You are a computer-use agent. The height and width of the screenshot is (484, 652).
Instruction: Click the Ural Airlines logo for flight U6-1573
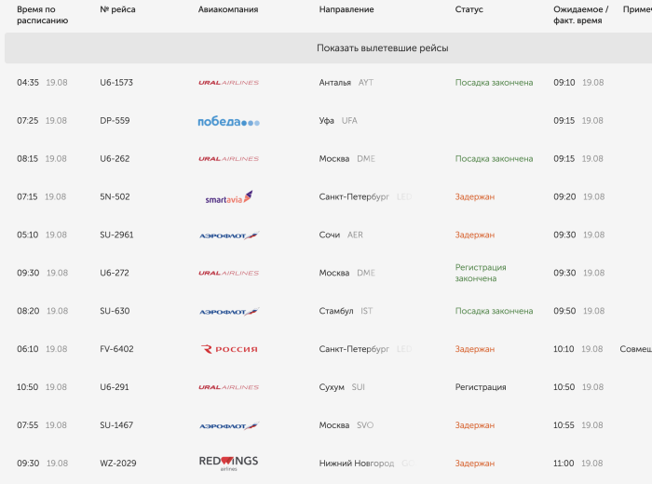pyautogui.click(x=229, y=83)
